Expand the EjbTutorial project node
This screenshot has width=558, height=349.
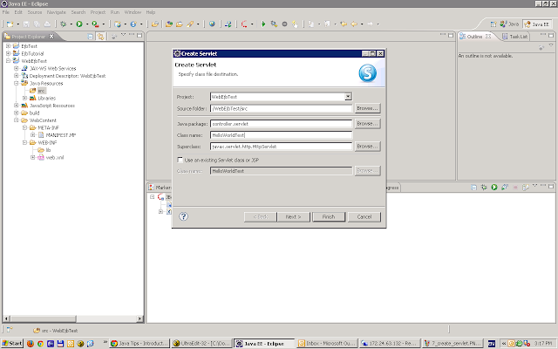point(8,53)
